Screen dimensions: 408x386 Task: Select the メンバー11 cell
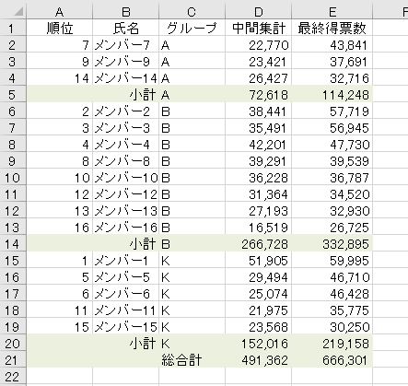(126, 310)
